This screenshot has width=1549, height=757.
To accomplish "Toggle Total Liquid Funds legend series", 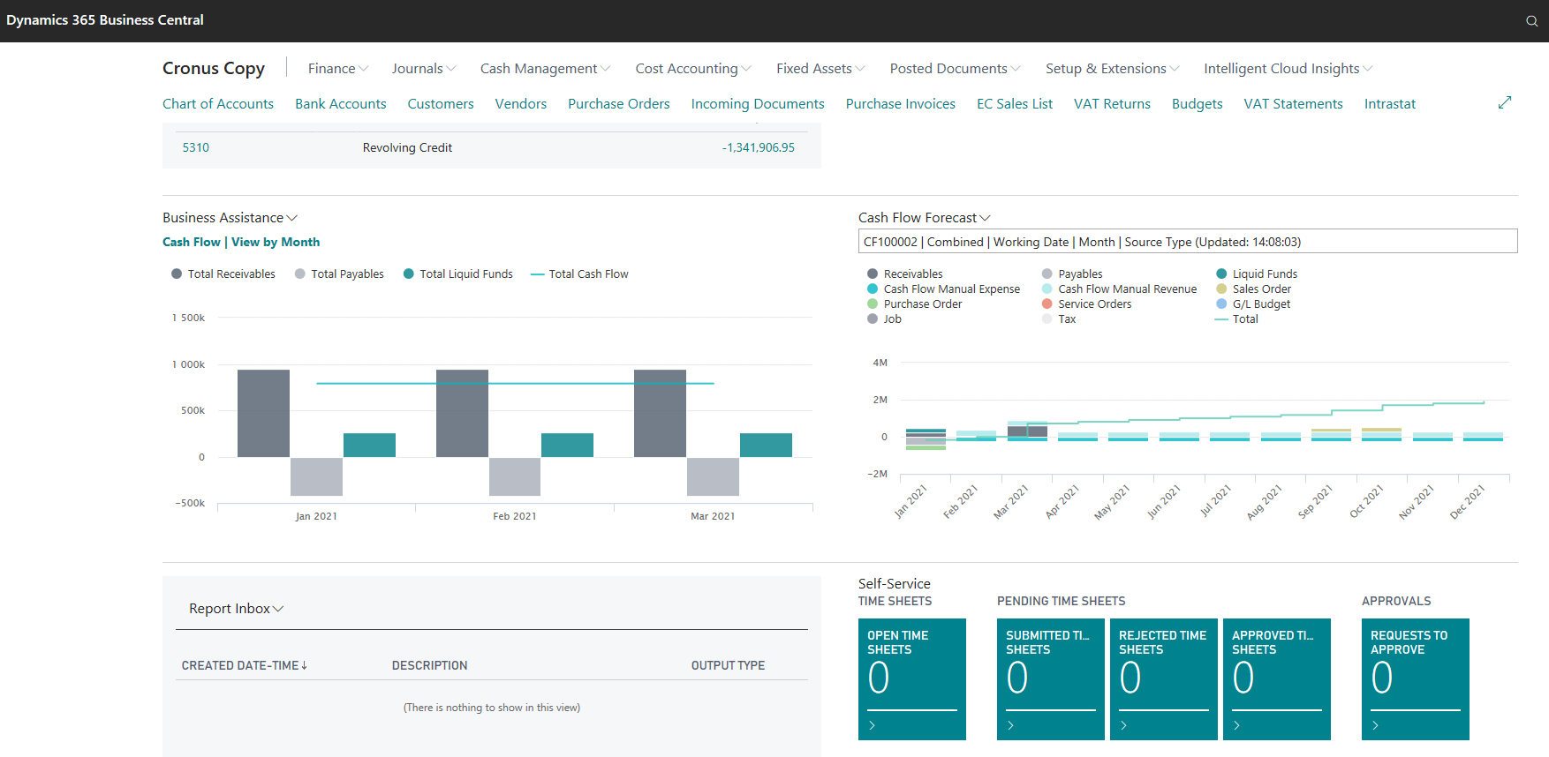I will click(x=458, y=274).
